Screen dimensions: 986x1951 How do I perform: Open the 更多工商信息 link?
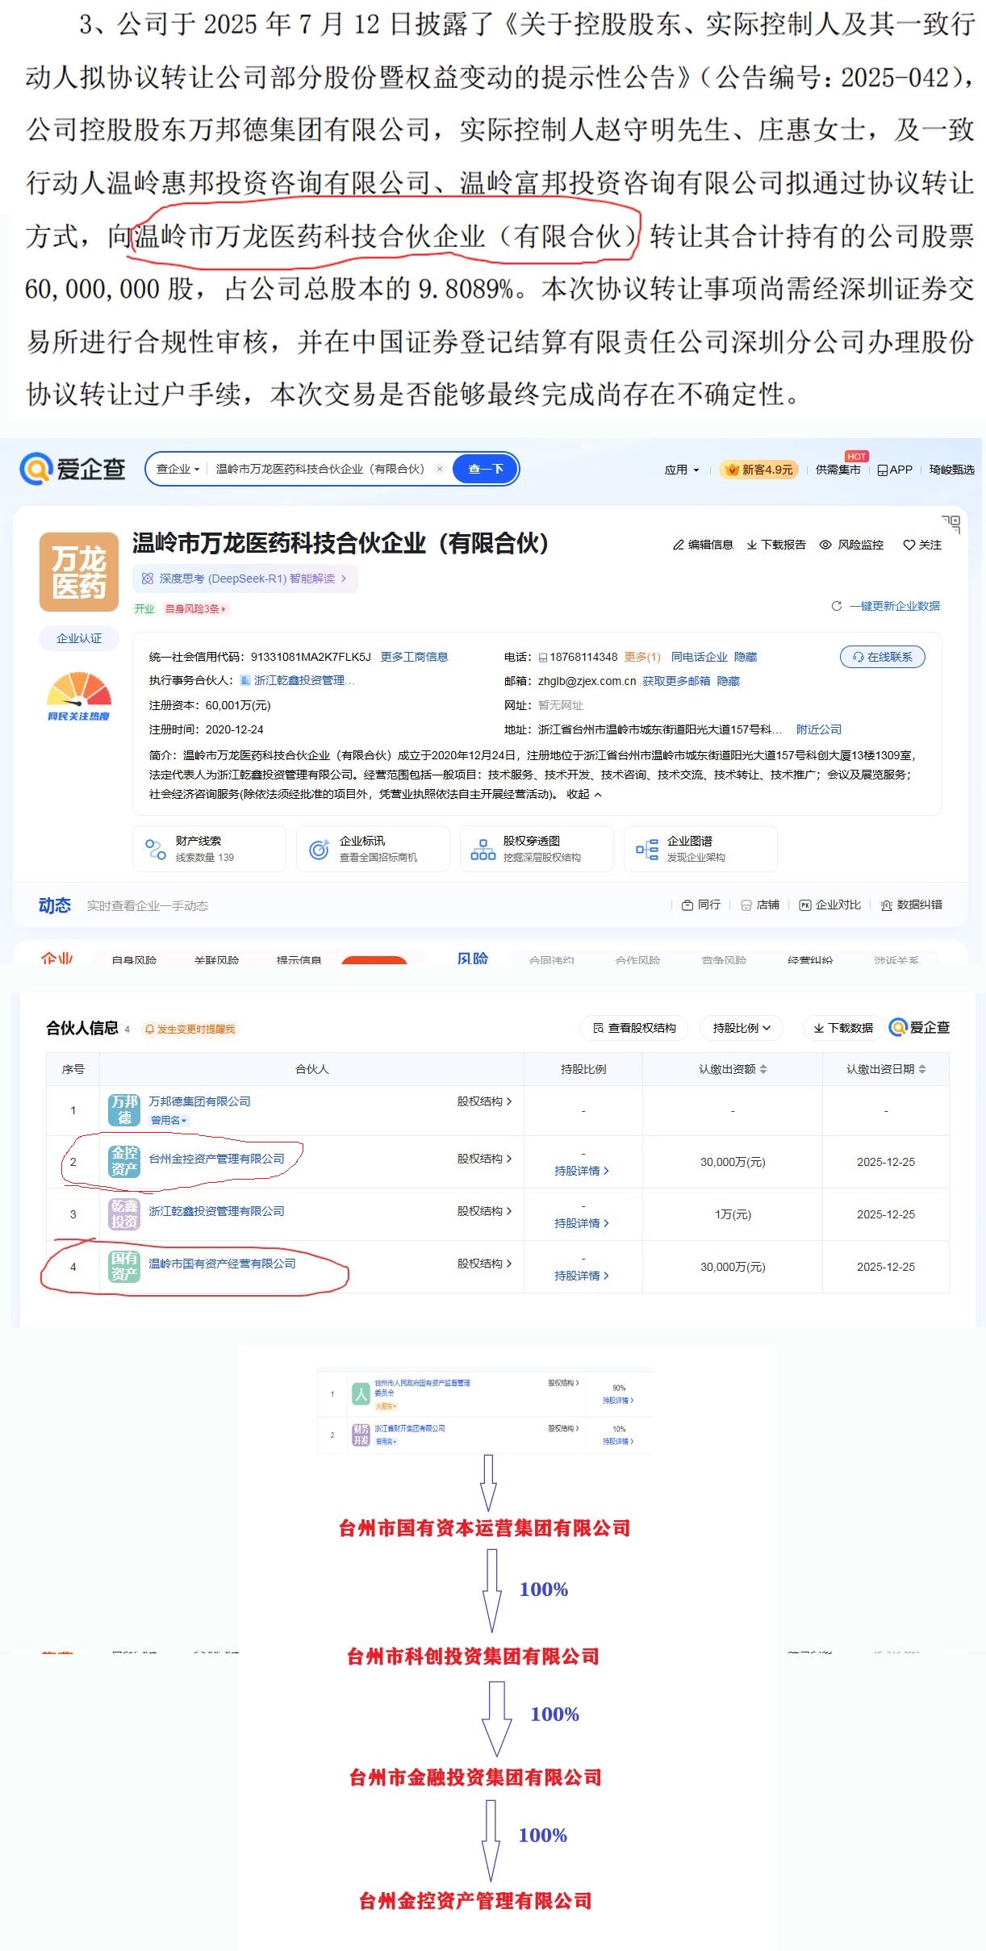click(414, 657)
